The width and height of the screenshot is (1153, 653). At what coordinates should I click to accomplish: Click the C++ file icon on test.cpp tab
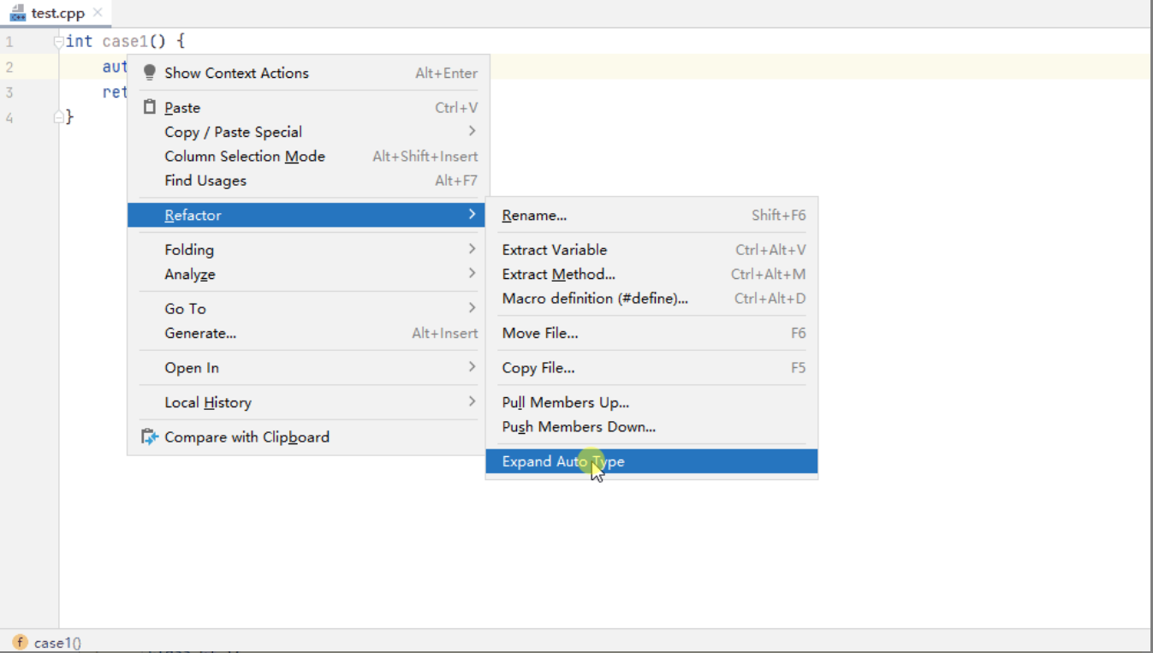click(18, 13)
